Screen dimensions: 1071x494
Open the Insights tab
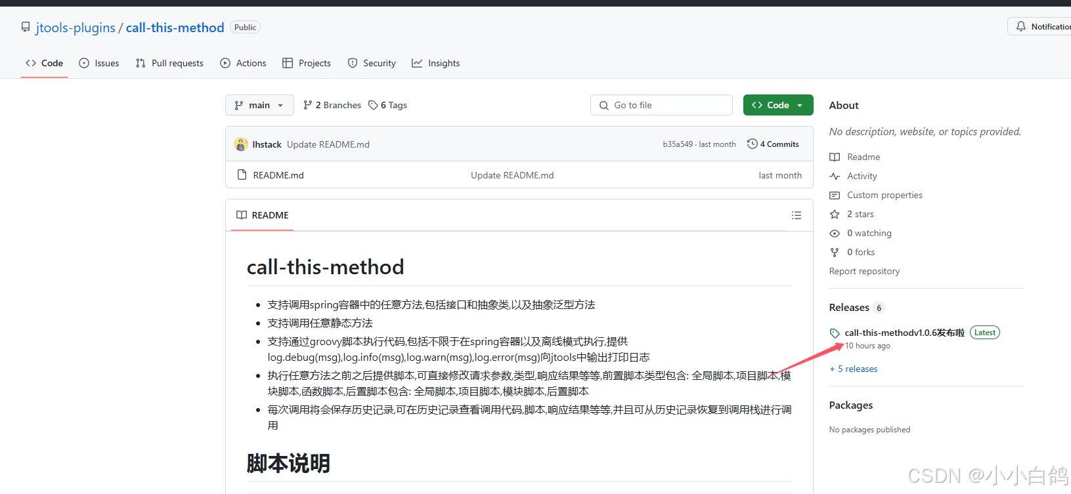click(436, 63)
